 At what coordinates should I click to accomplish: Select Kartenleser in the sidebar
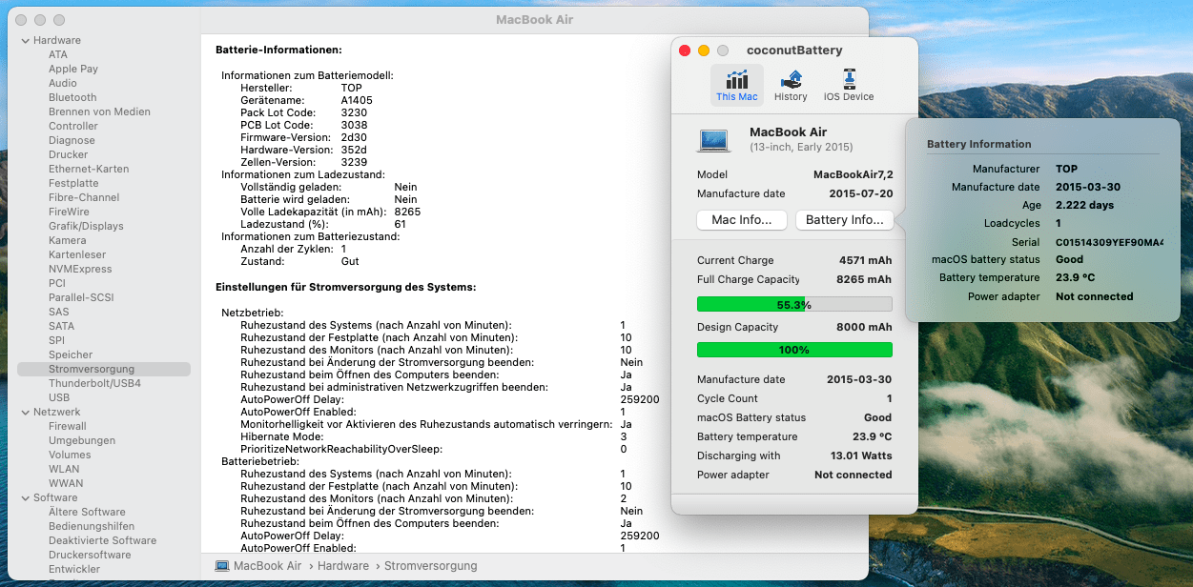(77, 254)
